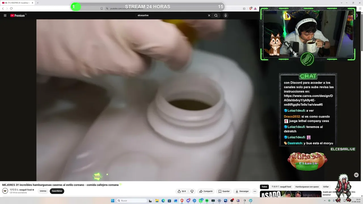Share the video via Compartir

tap(206, 191)
